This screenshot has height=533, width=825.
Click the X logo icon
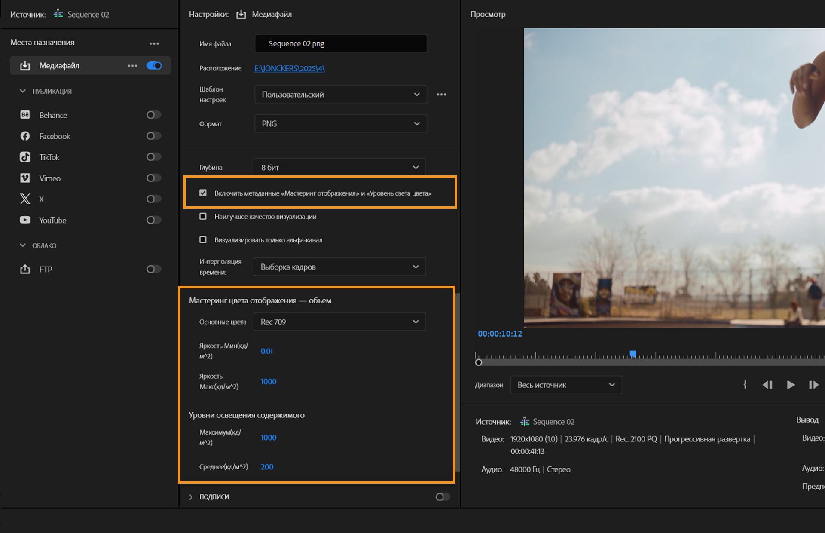point(25,199)
